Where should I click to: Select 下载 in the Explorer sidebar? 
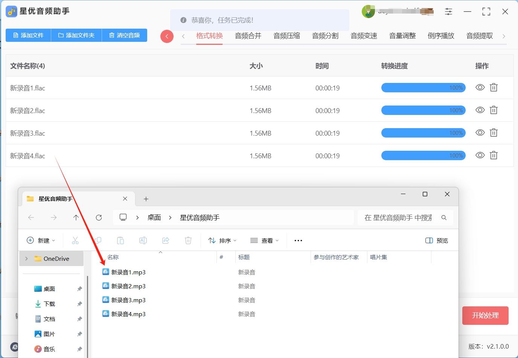(x=49, y=304)
